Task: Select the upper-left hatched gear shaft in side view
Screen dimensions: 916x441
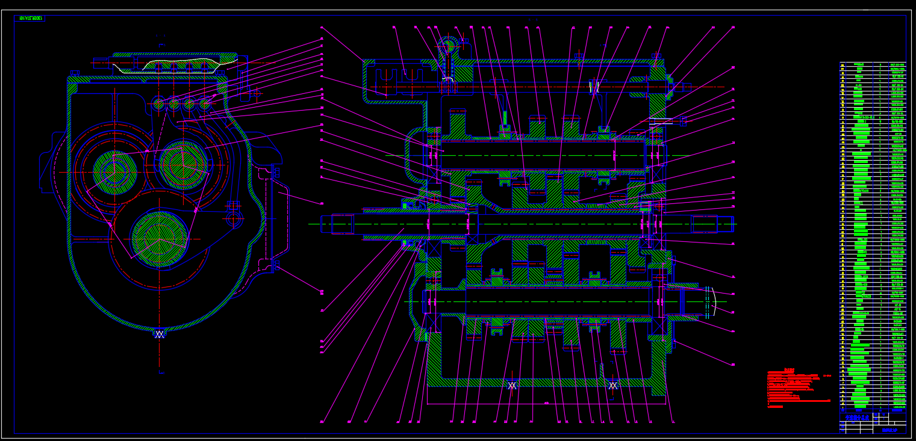Action: coord(114,173)
